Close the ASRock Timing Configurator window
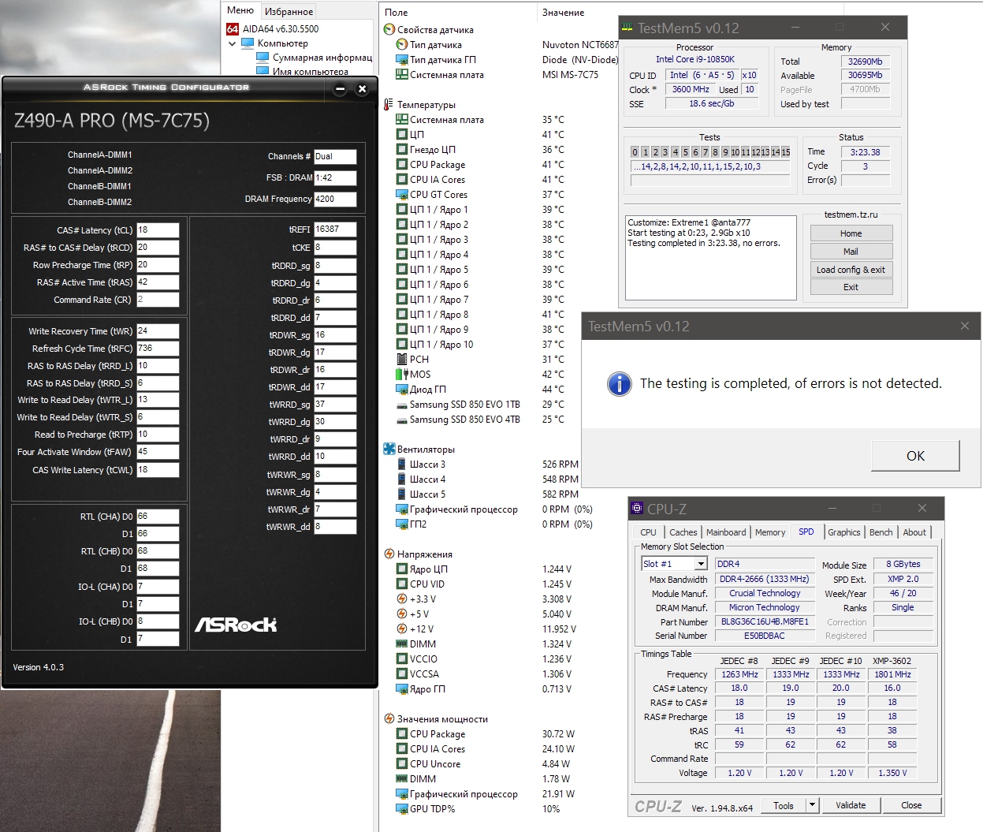Viewport: 983px width, 832px height. pyautogui.click(x=362, y=89)
